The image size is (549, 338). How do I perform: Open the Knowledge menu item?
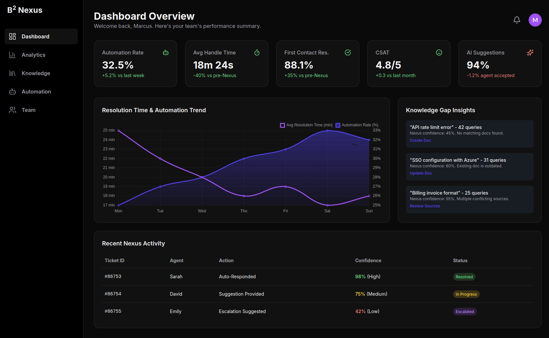tap(41, 73)
